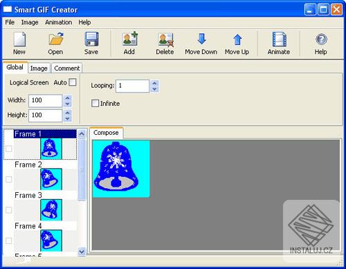Open the Animation menu

pyautogui.click(x=59, y=22)
